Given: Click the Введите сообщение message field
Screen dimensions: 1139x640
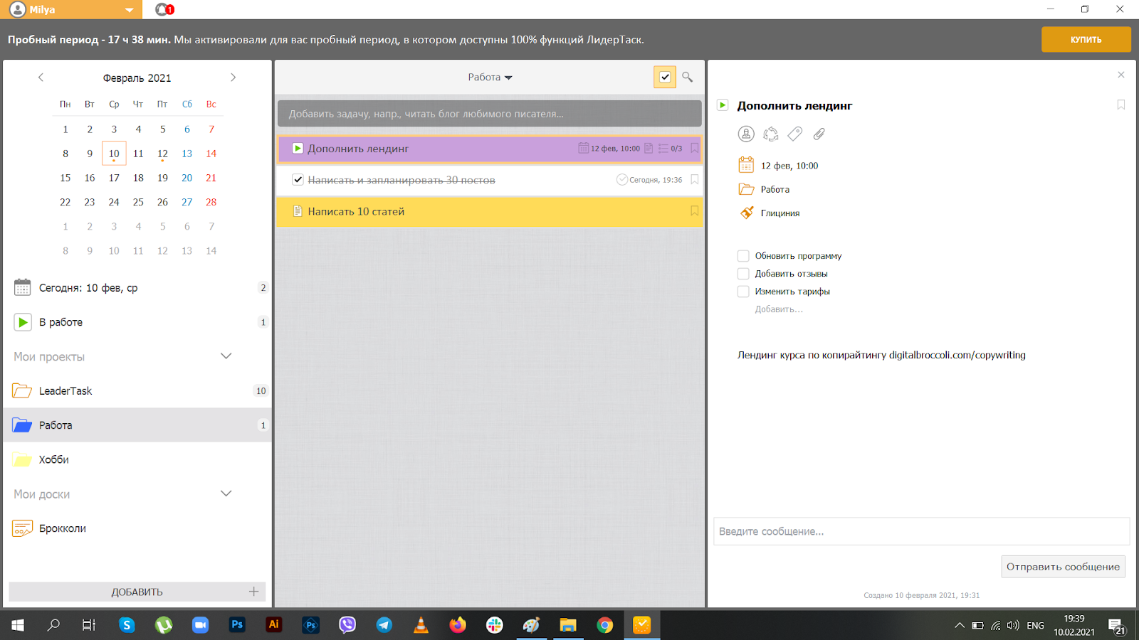Looking at the screenshot, I should (x=921, y=531).
